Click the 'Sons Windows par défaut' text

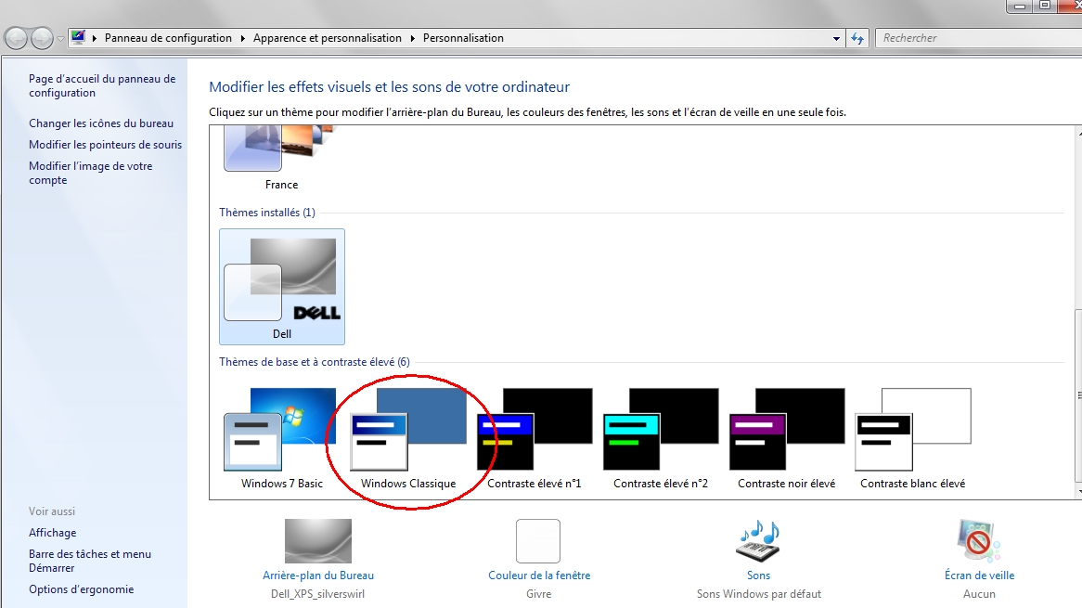pos(759,594)
